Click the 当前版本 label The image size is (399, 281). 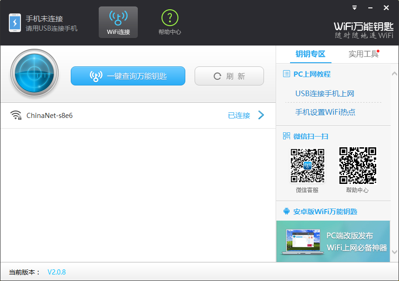[25, 272]
